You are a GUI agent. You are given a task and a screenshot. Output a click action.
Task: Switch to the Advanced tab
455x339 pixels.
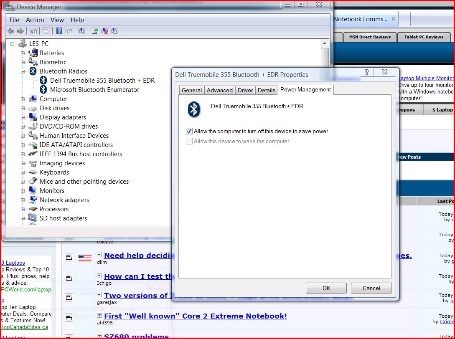220,90
